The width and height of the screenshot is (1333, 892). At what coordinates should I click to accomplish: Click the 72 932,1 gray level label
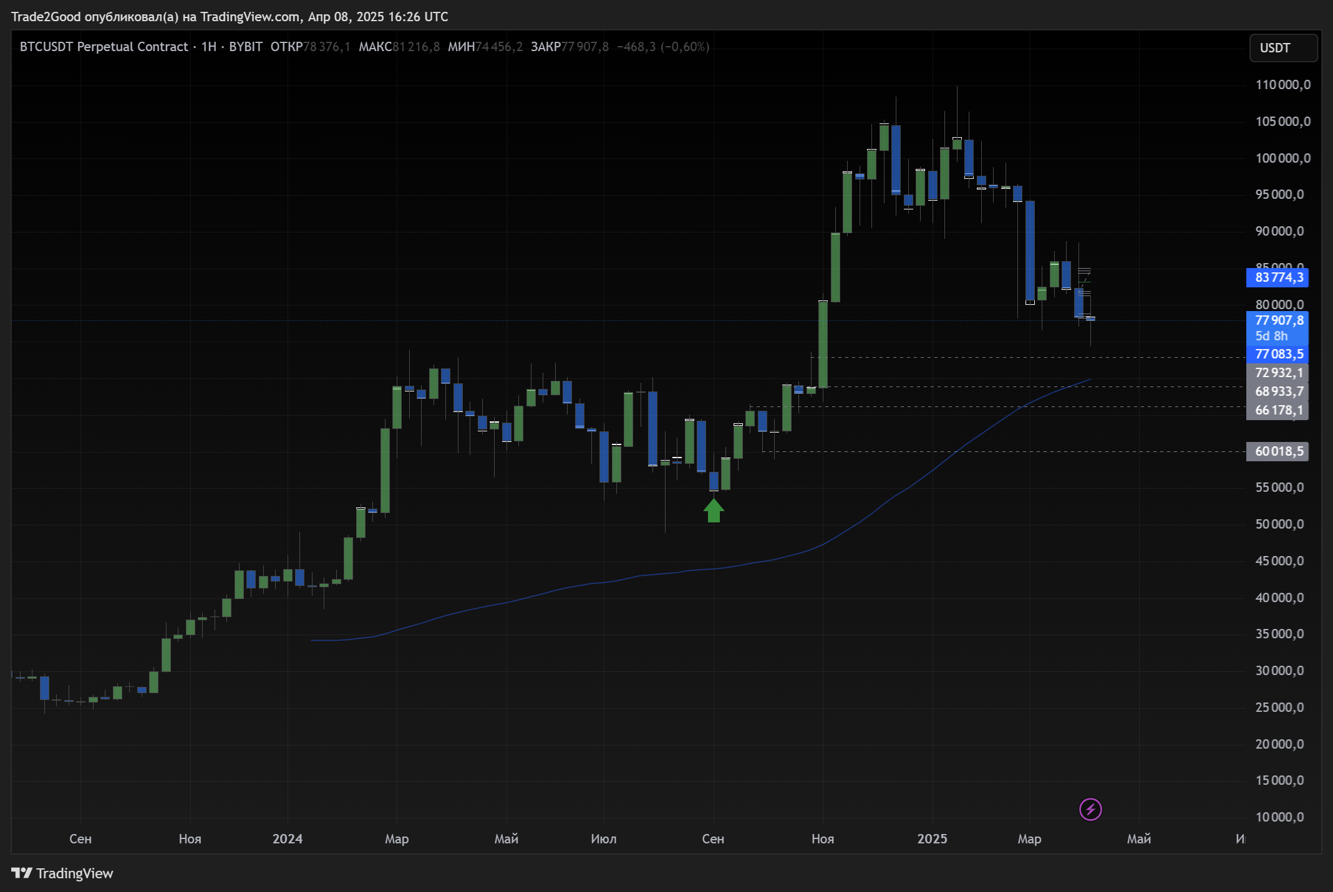point(1277,373)
